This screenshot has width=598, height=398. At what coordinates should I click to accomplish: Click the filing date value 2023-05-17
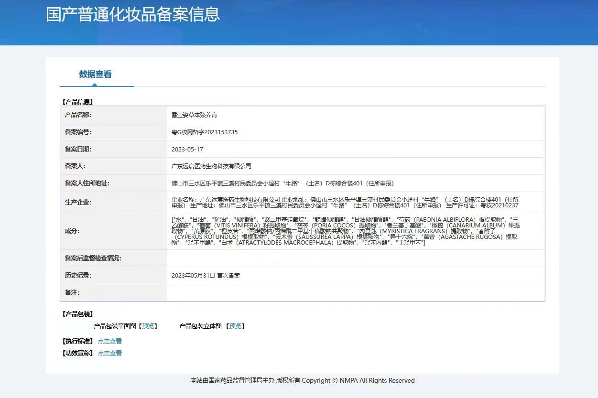tap(187, 150)
